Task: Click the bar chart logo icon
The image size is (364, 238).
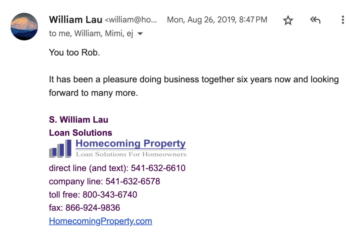Action: point(60,149)
